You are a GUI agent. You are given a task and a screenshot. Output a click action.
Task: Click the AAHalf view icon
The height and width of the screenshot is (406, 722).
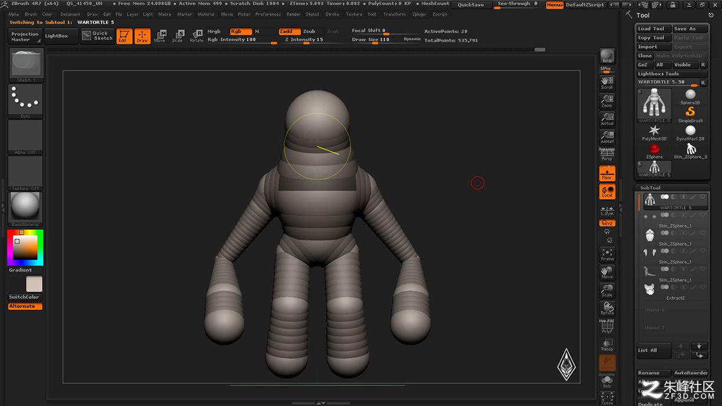(x=607, y=137)
